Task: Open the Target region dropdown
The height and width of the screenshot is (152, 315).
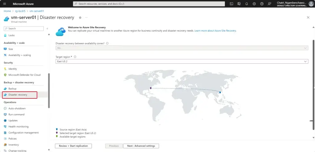Action: click(x=182, y=61)
